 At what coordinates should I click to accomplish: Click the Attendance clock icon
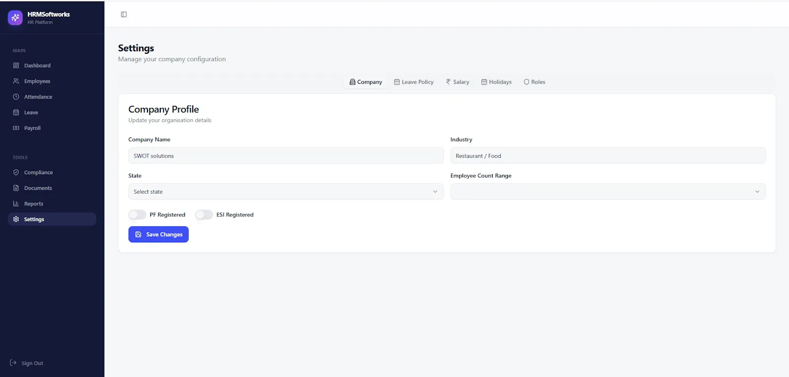(x=16, y=97)
